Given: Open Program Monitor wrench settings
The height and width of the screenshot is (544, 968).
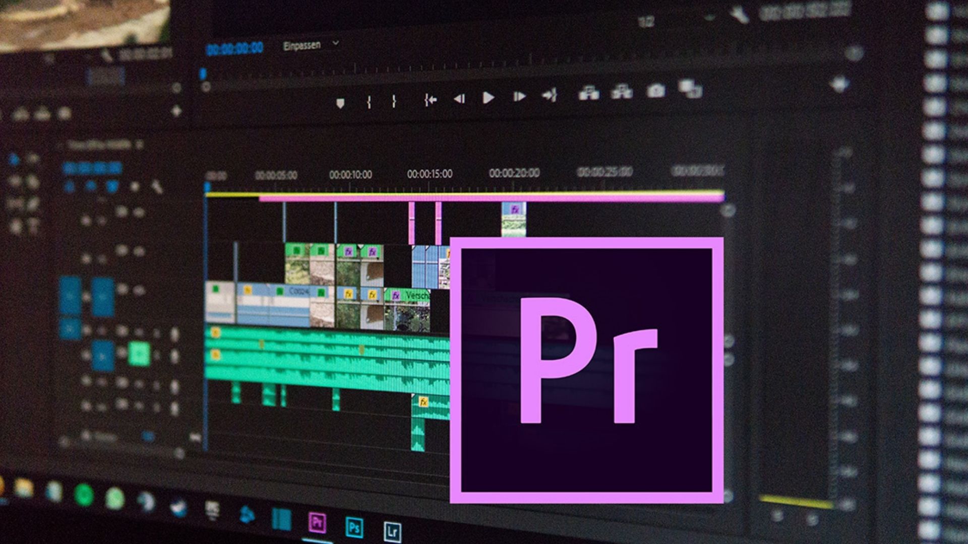Looking at the screenshot, I should (x=740, y=15).
